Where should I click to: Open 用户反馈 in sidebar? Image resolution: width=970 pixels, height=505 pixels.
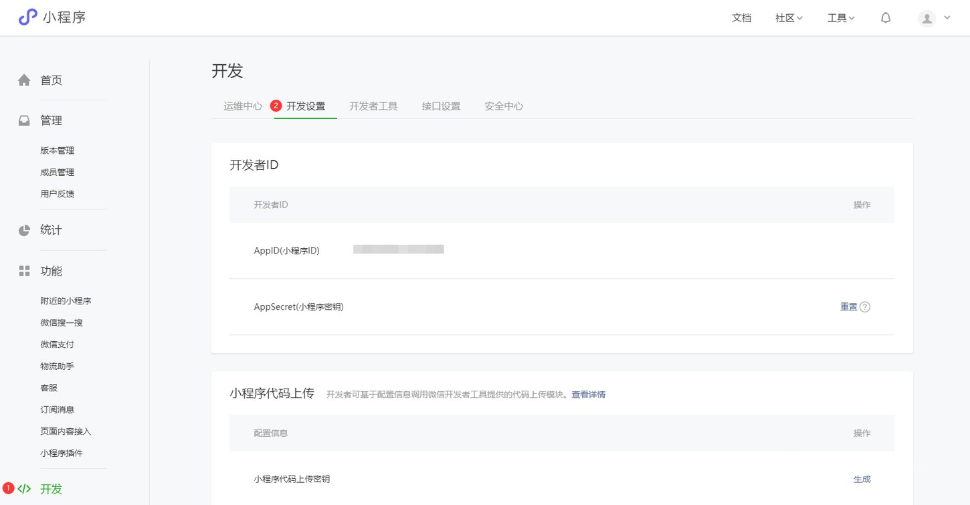(58, 194)
